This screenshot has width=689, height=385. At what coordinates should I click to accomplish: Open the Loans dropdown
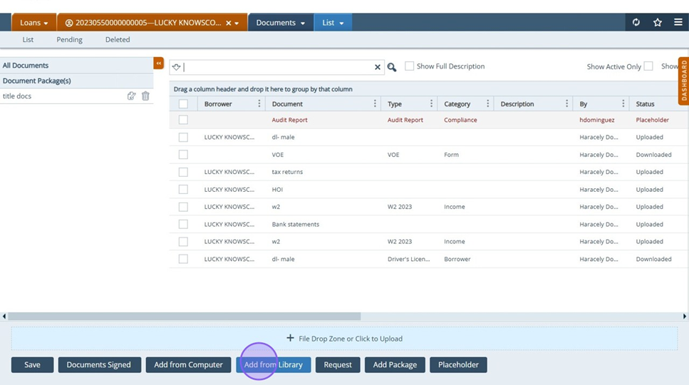click(33, 23)
